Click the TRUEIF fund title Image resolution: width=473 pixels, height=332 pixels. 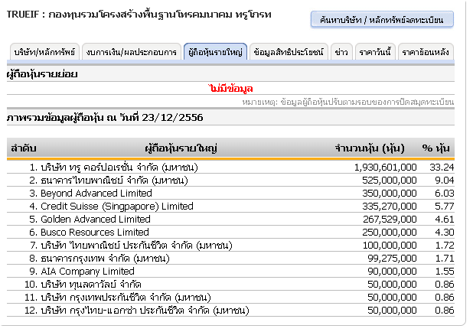click(139, 15)
